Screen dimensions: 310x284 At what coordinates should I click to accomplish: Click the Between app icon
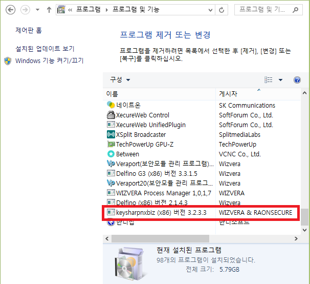[110, 154]
